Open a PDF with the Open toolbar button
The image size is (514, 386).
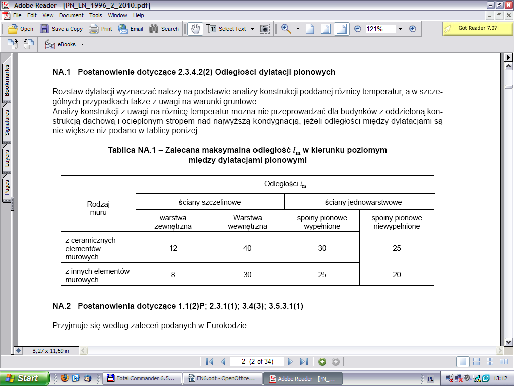[x=20, y=29]
